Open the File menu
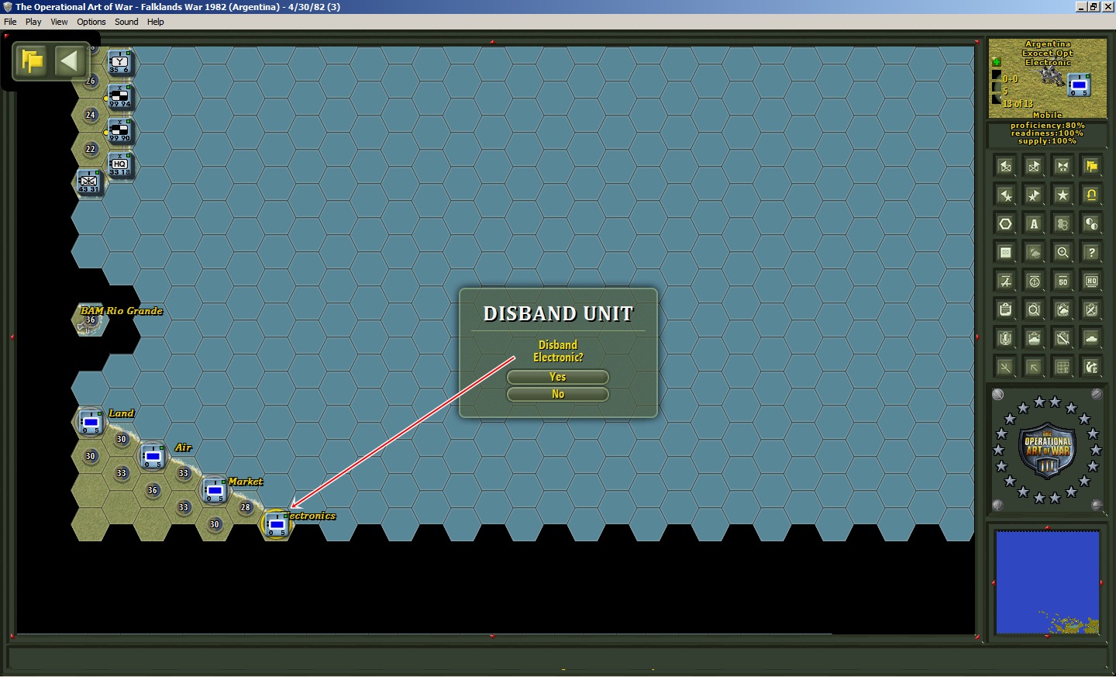Image resolution: width=1116 pixels, height=677 pixels. pyautogui.click(x=10, y=22)
